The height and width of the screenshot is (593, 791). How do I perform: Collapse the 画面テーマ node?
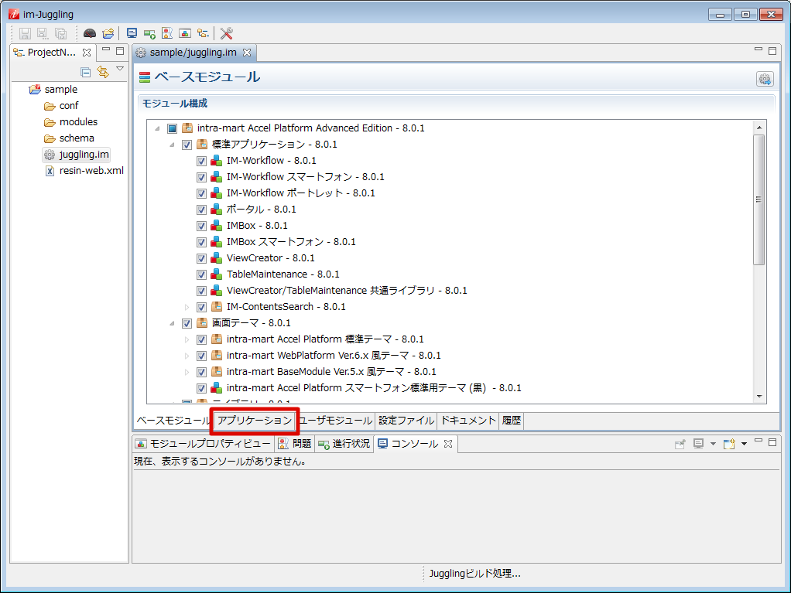point(172,323)
